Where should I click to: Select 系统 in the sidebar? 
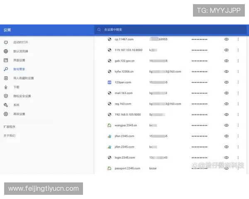[16, 105]
